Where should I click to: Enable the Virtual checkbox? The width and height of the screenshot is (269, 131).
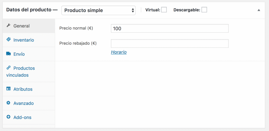[x=164, y=10]
